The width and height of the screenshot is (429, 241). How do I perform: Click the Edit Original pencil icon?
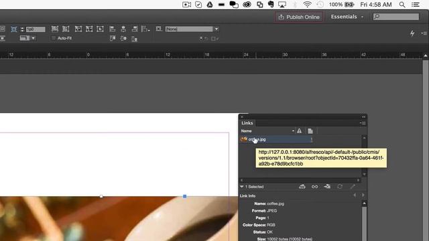point(353,187)
